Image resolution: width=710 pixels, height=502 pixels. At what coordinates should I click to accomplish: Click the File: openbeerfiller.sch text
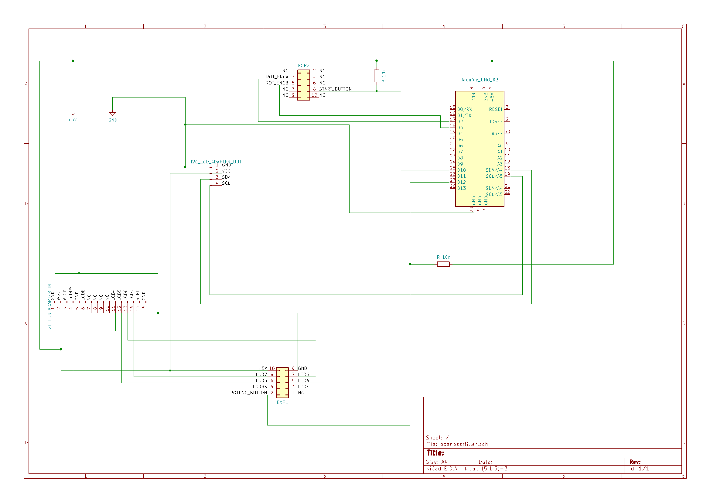(457, 444)
